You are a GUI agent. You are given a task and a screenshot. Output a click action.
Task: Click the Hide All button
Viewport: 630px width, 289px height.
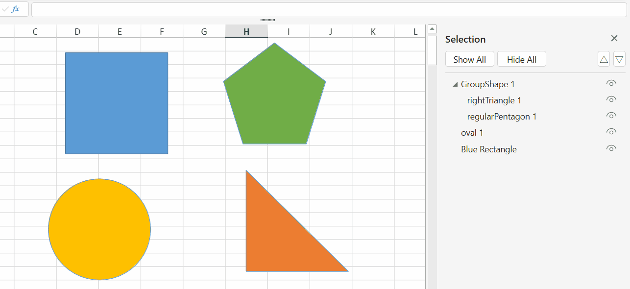click(522, 59)
